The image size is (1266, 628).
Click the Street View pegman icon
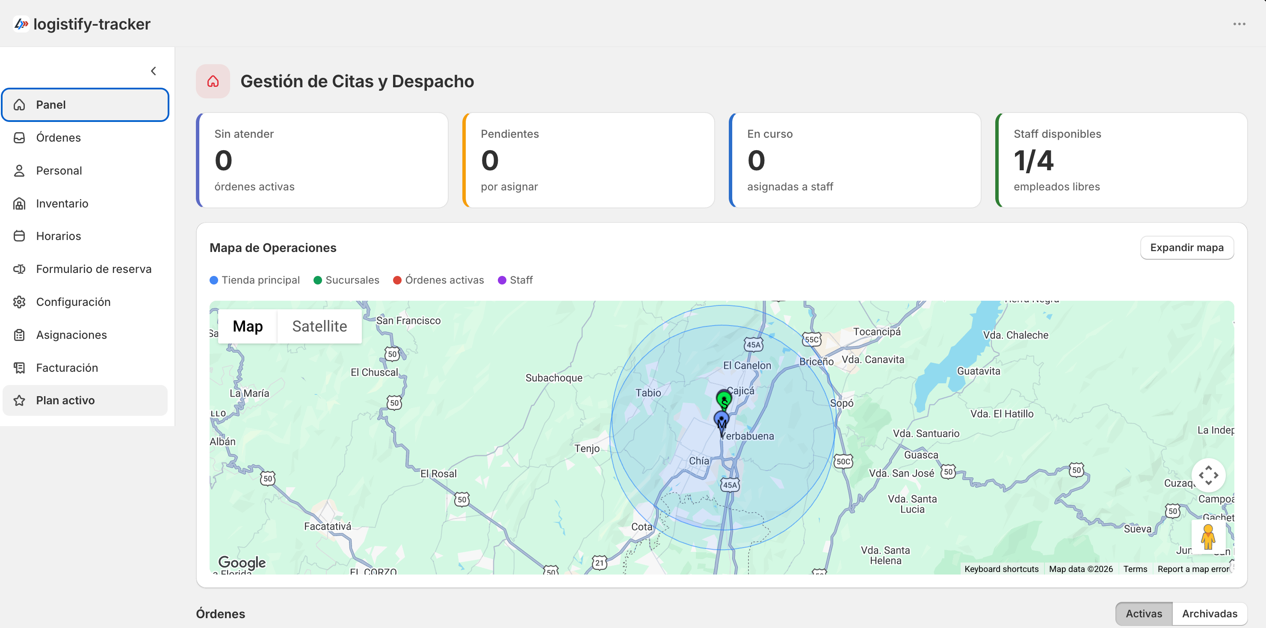(1208, 536)
